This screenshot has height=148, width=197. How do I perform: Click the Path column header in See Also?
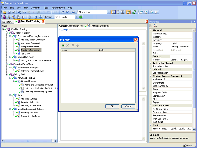pos(117,50)
